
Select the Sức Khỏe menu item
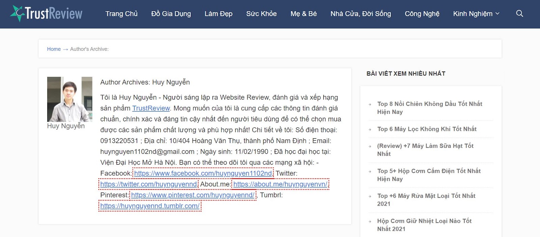pos(262,14)
